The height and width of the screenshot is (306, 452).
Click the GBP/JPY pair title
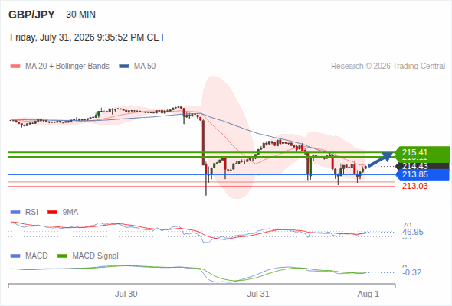31,15
